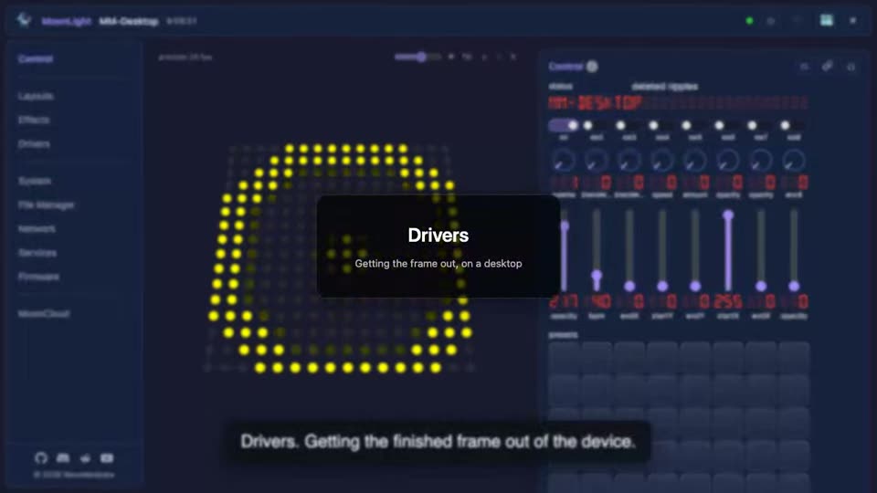
Task: Click the YouTube icon in the sidebar footer
Action: click(x=107, y=458)
